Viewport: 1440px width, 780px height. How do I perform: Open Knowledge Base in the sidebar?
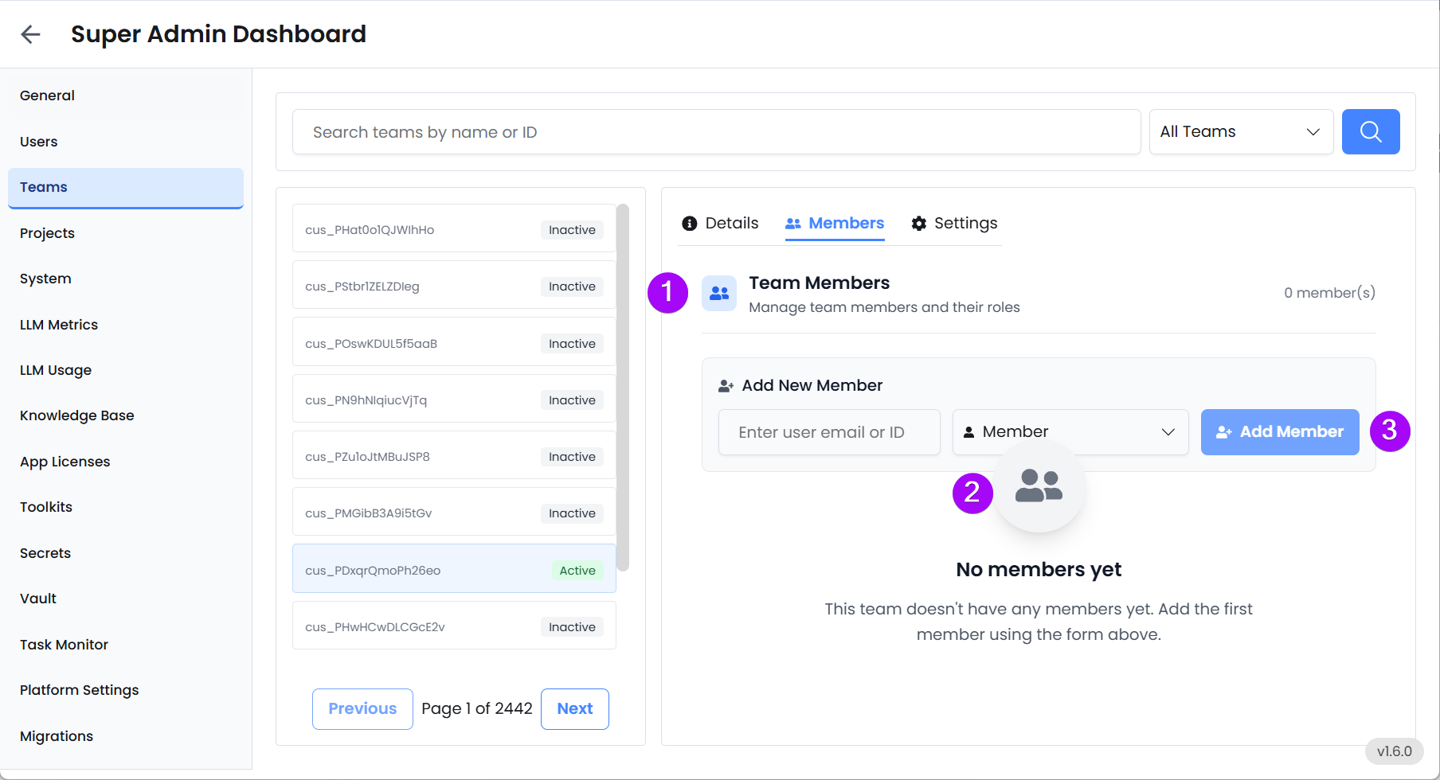point(126,415)
